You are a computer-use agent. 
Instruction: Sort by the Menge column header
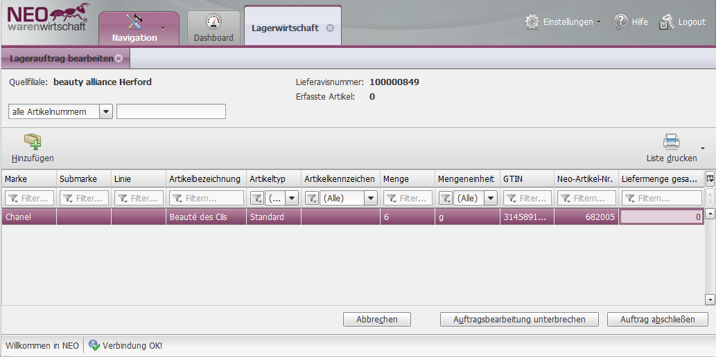click(408, 178)
